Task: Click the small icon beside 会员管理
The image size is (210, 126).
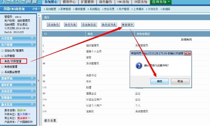Action: point(2,56)
